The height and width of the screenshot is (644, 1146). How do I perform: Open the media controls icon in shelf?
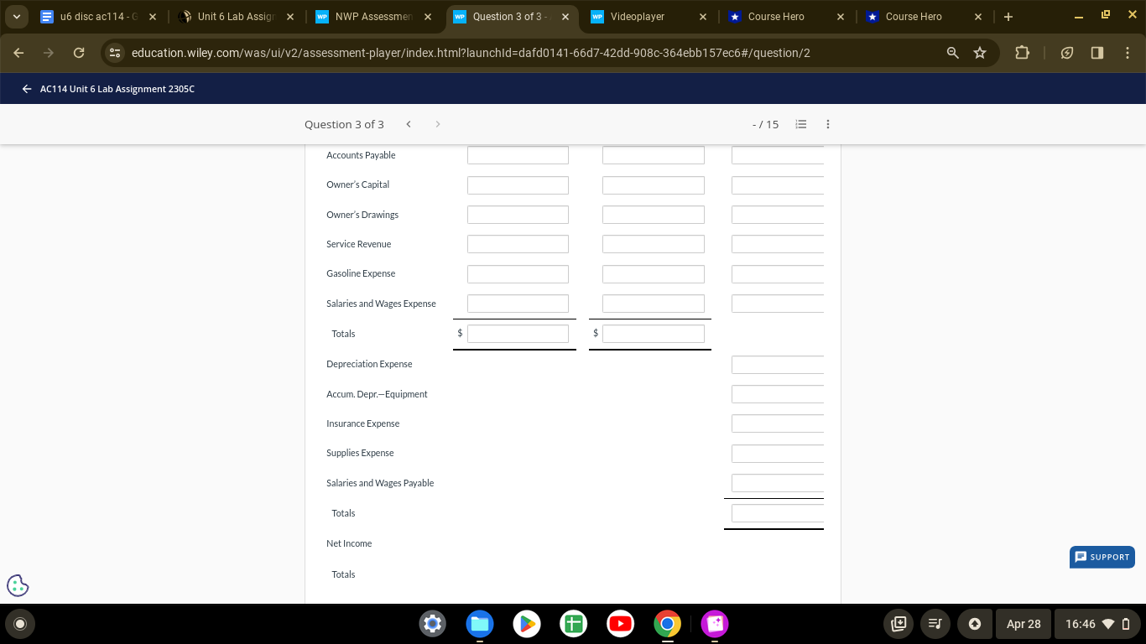click(934, 623)
